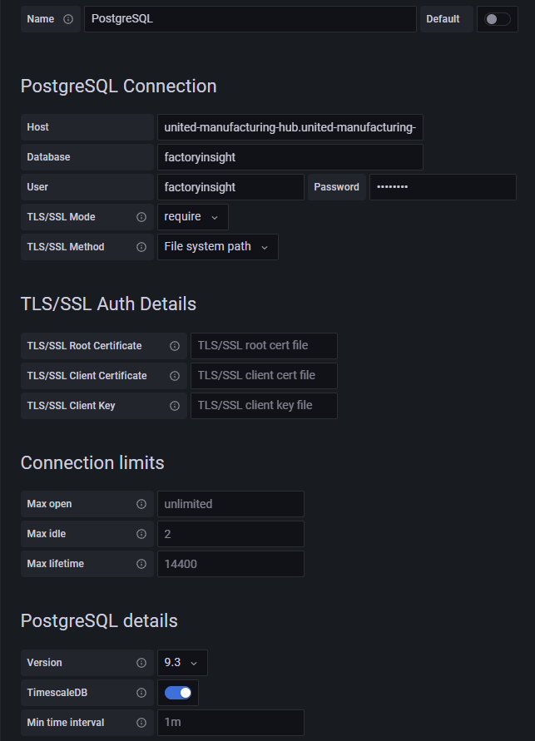Click info icon beside Min time interval
The width and height of the screenshot is (535, 741).
coord(141,723)
